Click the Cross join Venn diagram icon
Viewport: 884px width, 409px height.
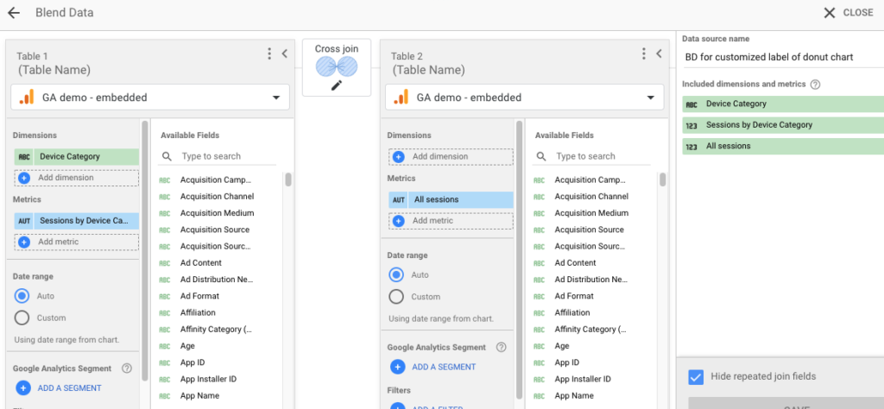pos(337,67)
